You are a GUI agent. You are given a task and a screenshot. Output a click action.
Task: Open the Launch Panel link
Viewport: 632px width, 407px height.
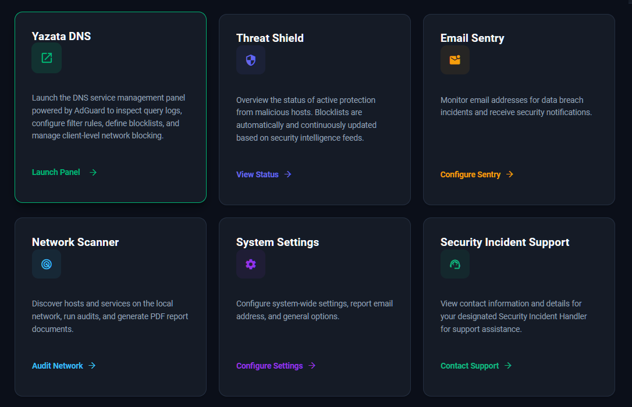point(56,172)
